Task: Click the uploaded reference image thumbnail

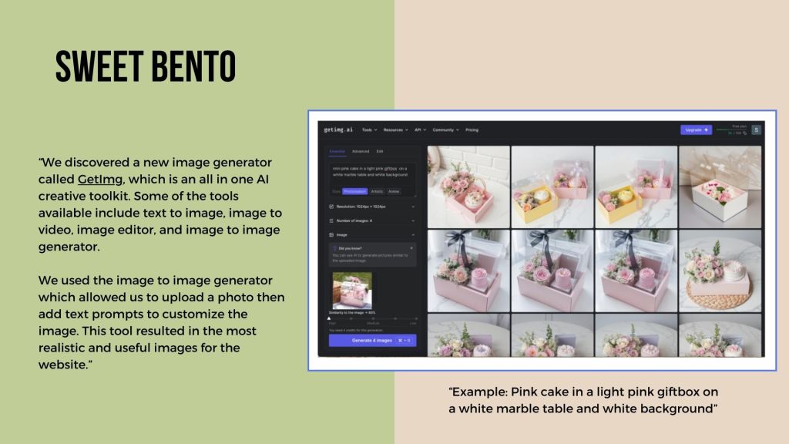Action: coord(351,291)
